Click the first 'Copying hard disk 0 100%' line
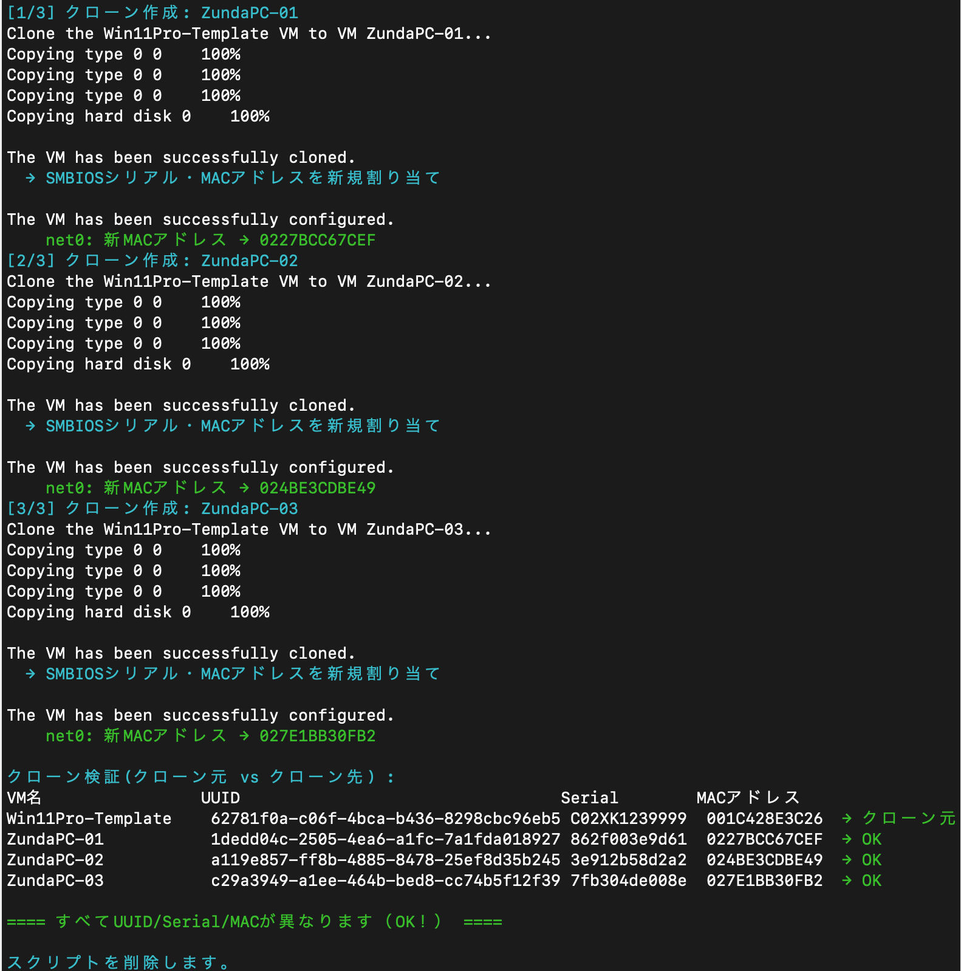Image resolution: width=961 pixels, height=971 pixels. click(x=138, y=116)
